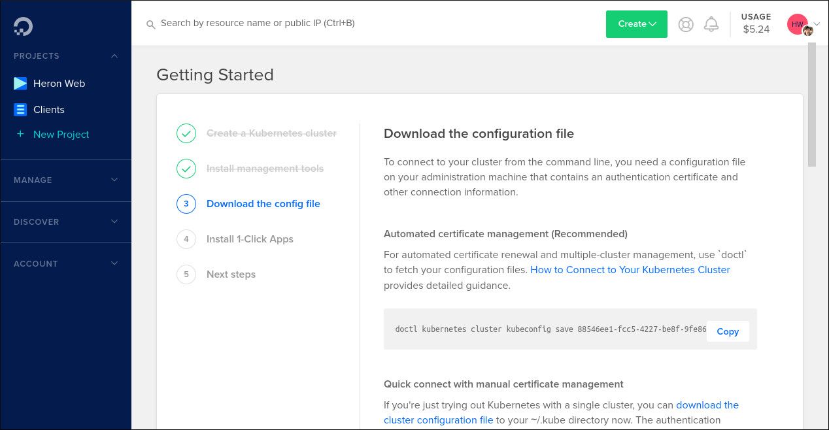829x430 pixels.
Task: Expand the ACCOUNT menu item
Action: [114, 264]
